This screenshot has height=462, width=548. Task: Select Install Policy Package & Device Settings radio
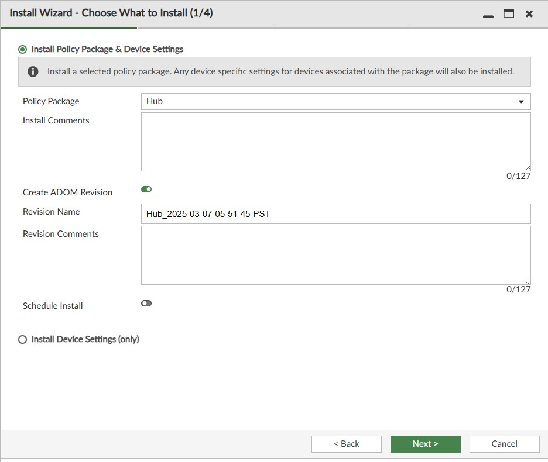coord(23,50)
